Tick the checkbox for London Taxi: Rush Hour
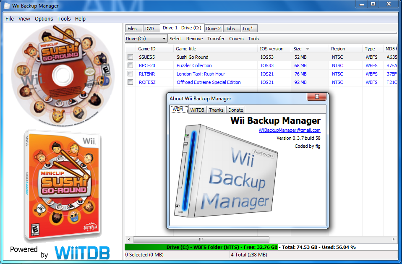402x264 pixels. pyautogui.click(x=130, y=74)
